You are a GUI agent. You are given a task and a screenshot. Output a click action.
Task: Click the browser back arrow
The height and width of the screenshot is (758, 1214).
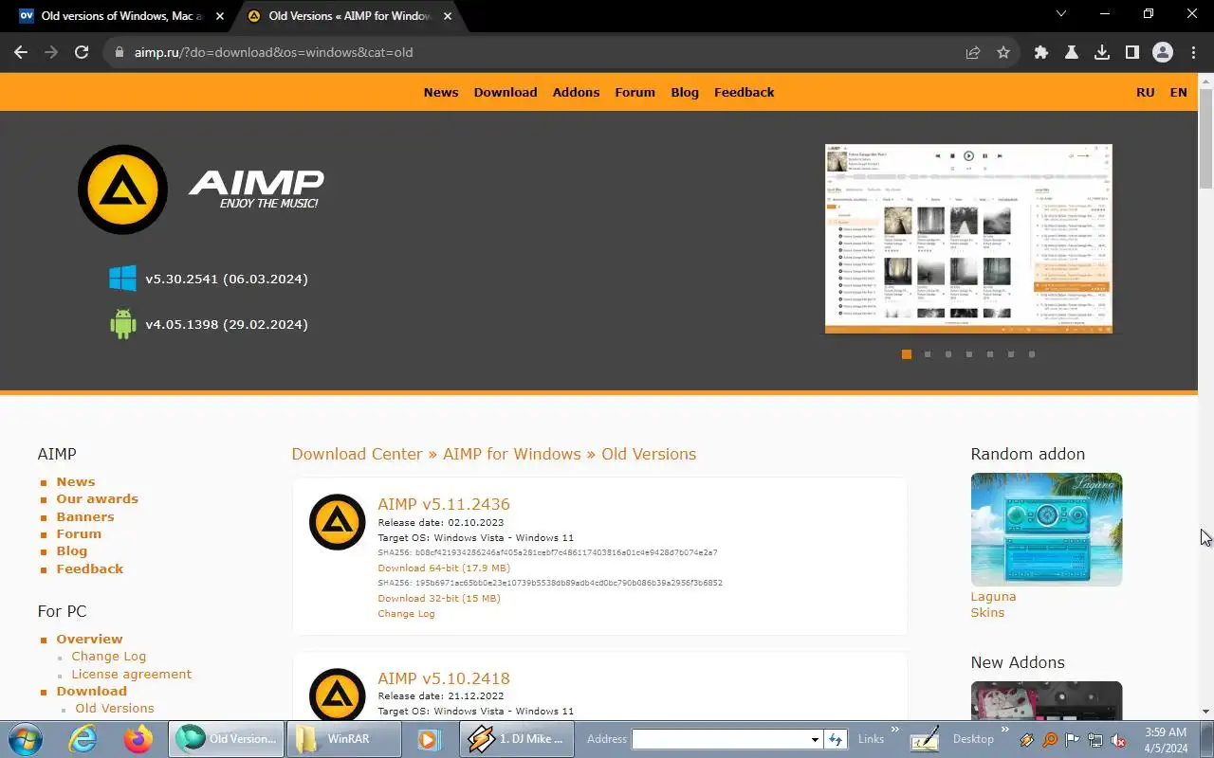(x=21, y=52)
